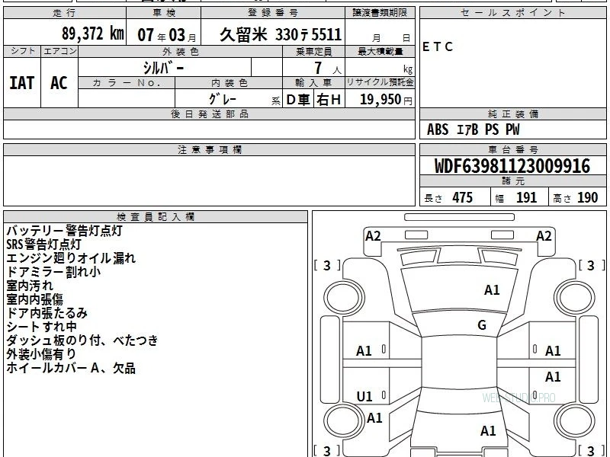This screenshot has height=457, width=610.
Task: Click the 車台番号 header
Action: (x=512, y=150)
